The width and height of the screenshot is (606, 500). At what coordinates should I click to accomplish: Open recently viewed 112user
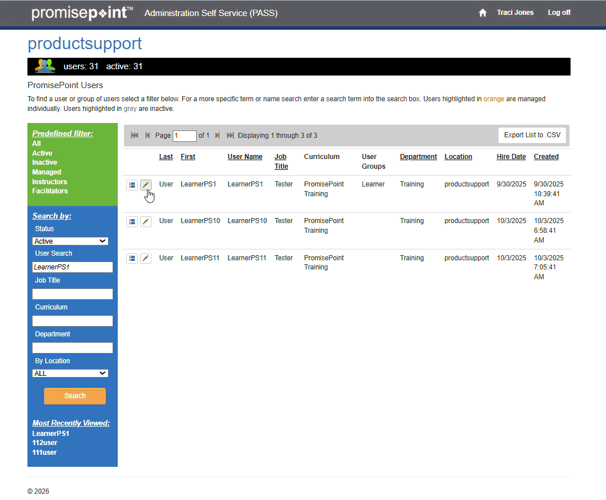[45, 443]
